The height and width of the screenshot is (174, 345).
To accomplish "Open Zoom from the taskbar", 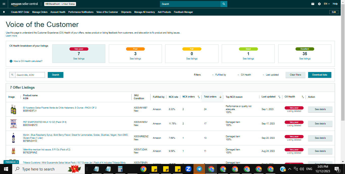I will click(188, 169).
